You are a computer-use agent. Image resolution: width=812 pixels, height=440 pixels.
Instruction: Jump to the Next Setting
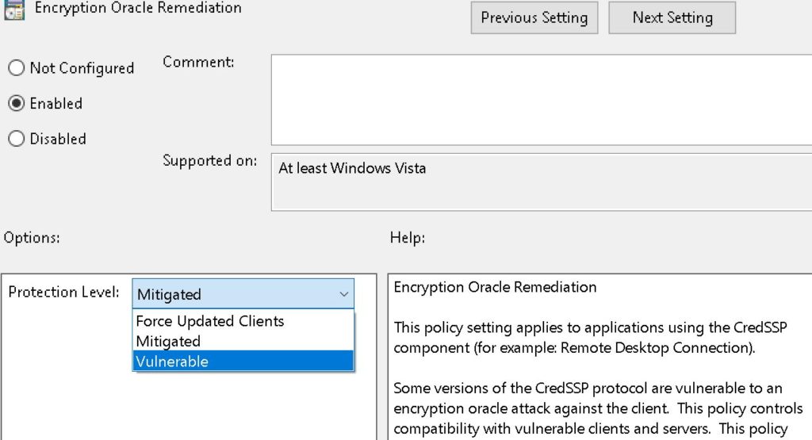[672, 17]
